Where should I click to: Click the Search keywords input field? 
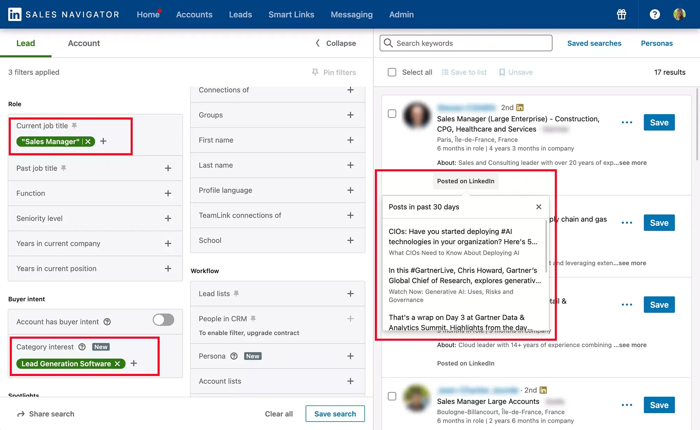pos(465,42)
